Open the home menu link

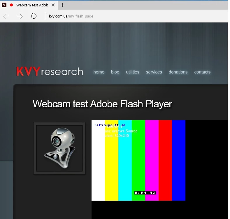coord(99,72)
